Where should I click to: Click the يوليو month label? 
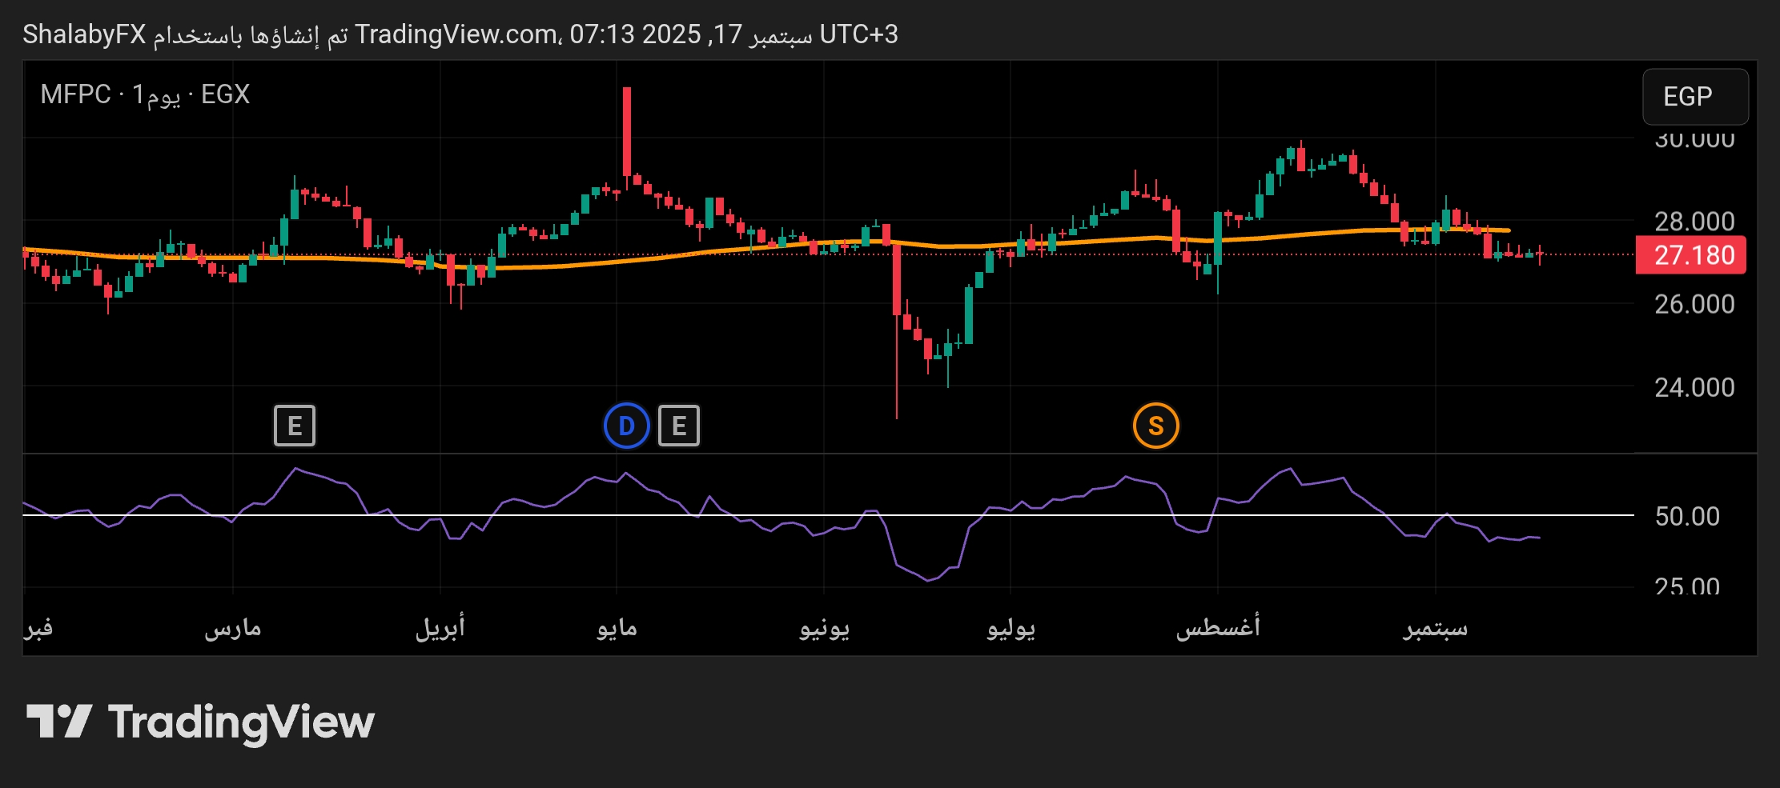[1011, 628]
